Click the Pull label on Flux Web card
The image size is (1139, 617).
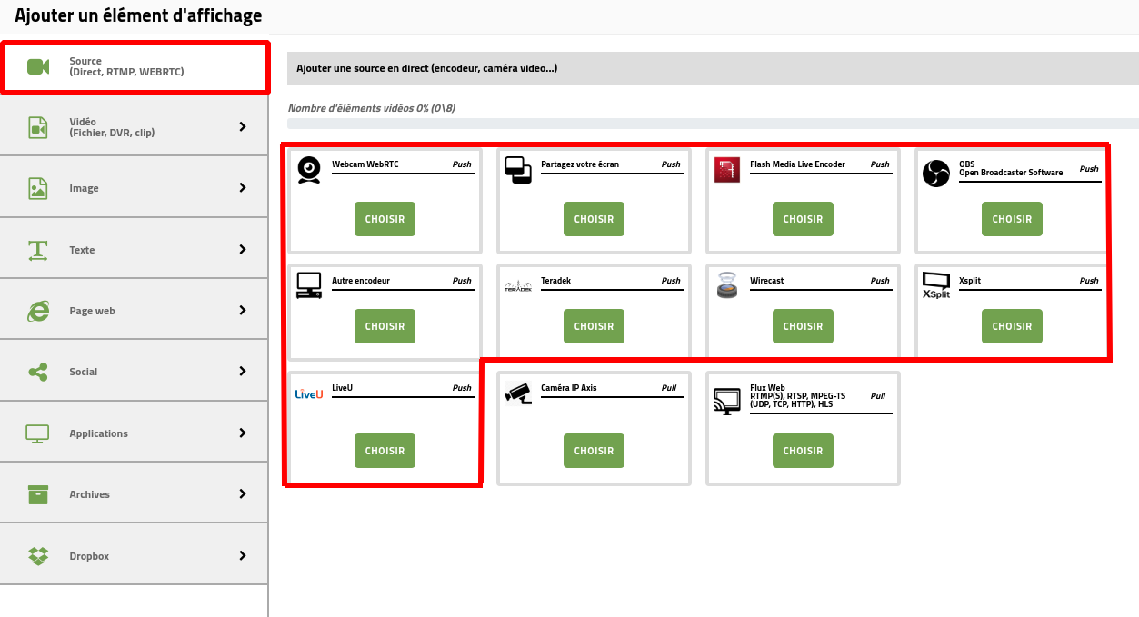(878, 396)
